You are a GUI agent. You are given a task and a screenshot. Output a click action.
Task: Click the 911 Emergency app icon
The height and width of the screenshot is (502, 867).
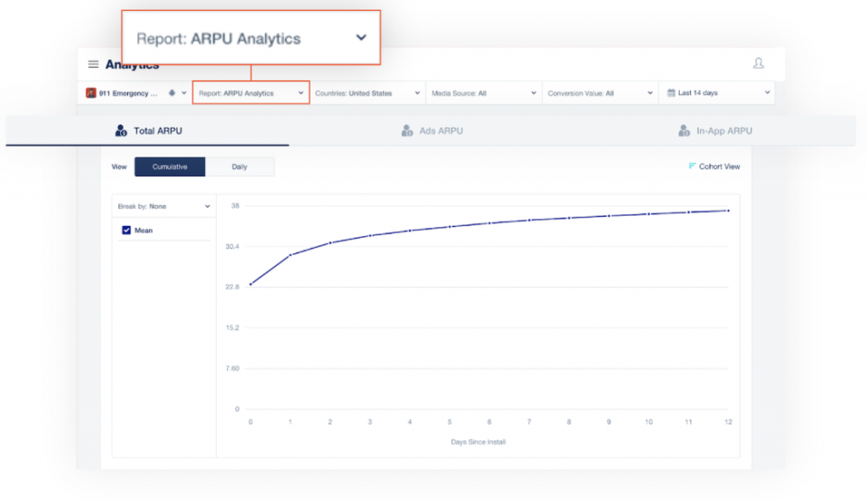(91, 93)
